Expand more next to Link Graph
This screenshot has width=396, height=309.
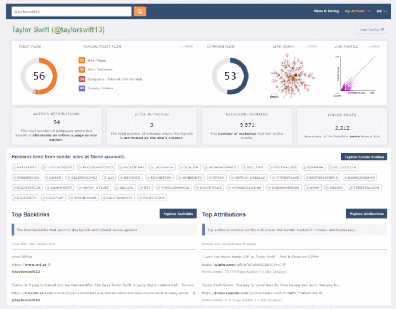click(x=312, y=46)
